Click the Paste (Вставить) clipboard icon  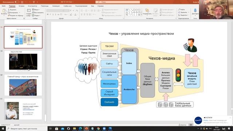tap(4, 11)
